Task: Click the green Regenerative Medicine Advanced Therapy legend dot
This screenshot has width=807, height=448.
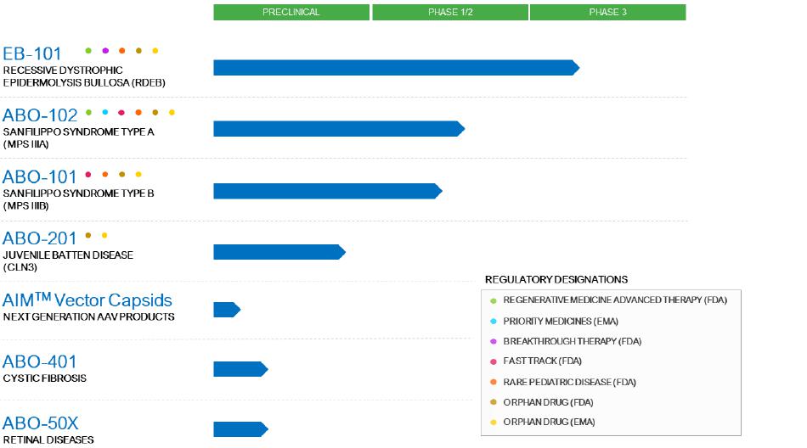Action: click(494, 300)
